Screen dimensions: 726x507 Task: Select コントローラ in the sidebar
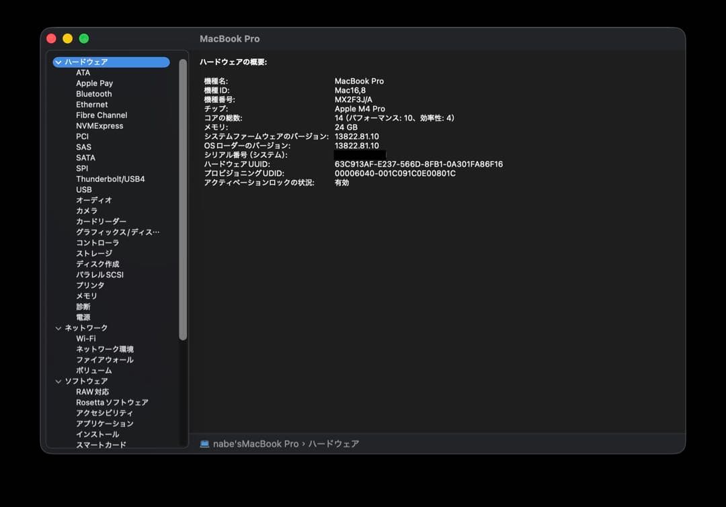97,243
